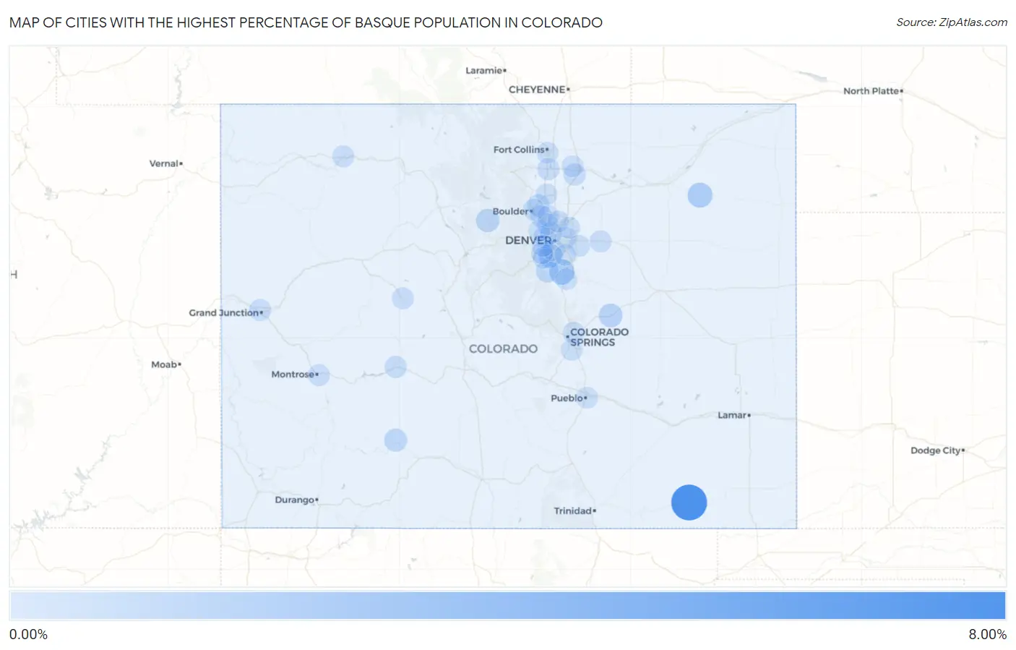Click the bubble west of Boulder
1016x650 pixels.
tap(488, 221)
